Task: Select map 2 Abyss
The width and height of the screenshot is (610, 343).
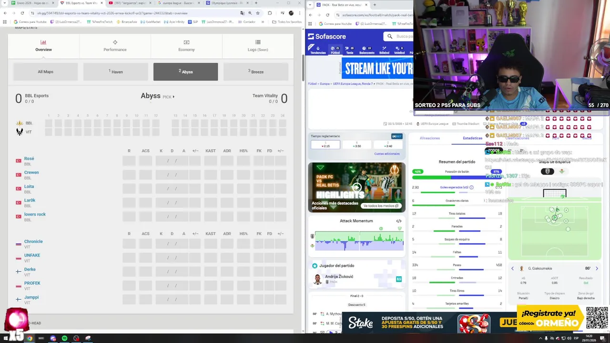Action: tap(185, 72)
